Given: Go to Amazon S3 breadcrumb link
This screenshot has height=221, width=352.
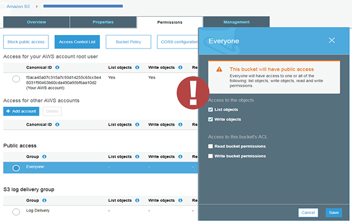Looking at the screenshot, I should [18, 6].
